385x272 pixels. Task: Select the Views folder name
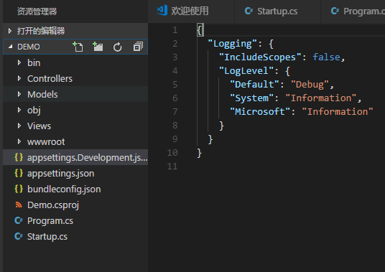pyautogui.click(x=39, y=126)
